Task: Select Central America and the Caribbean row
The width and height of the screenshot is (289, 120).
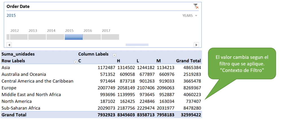Action: tap(38, 81)
